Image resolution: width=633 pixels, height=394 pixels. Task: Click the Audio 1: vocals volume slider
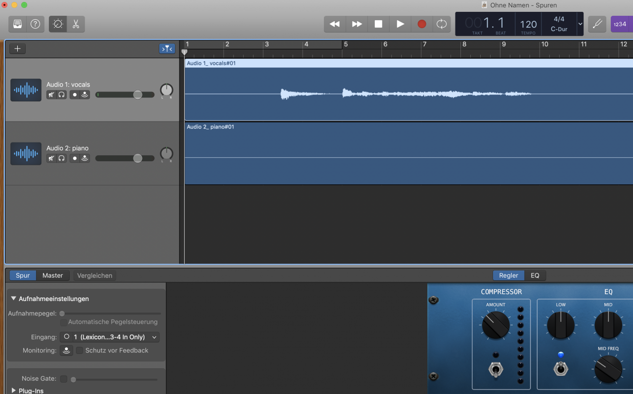pos(137,94)
